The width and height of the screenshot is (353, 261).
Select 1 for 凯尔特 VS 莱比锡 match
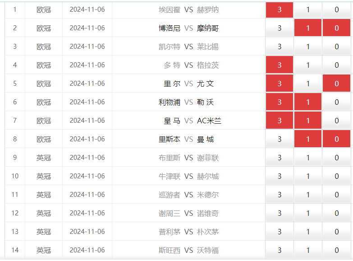click(x=308, y=47)
